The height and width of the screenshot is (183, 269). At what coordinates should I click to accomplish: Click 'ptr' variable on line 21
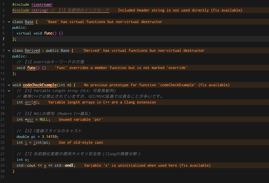point(30,119)
